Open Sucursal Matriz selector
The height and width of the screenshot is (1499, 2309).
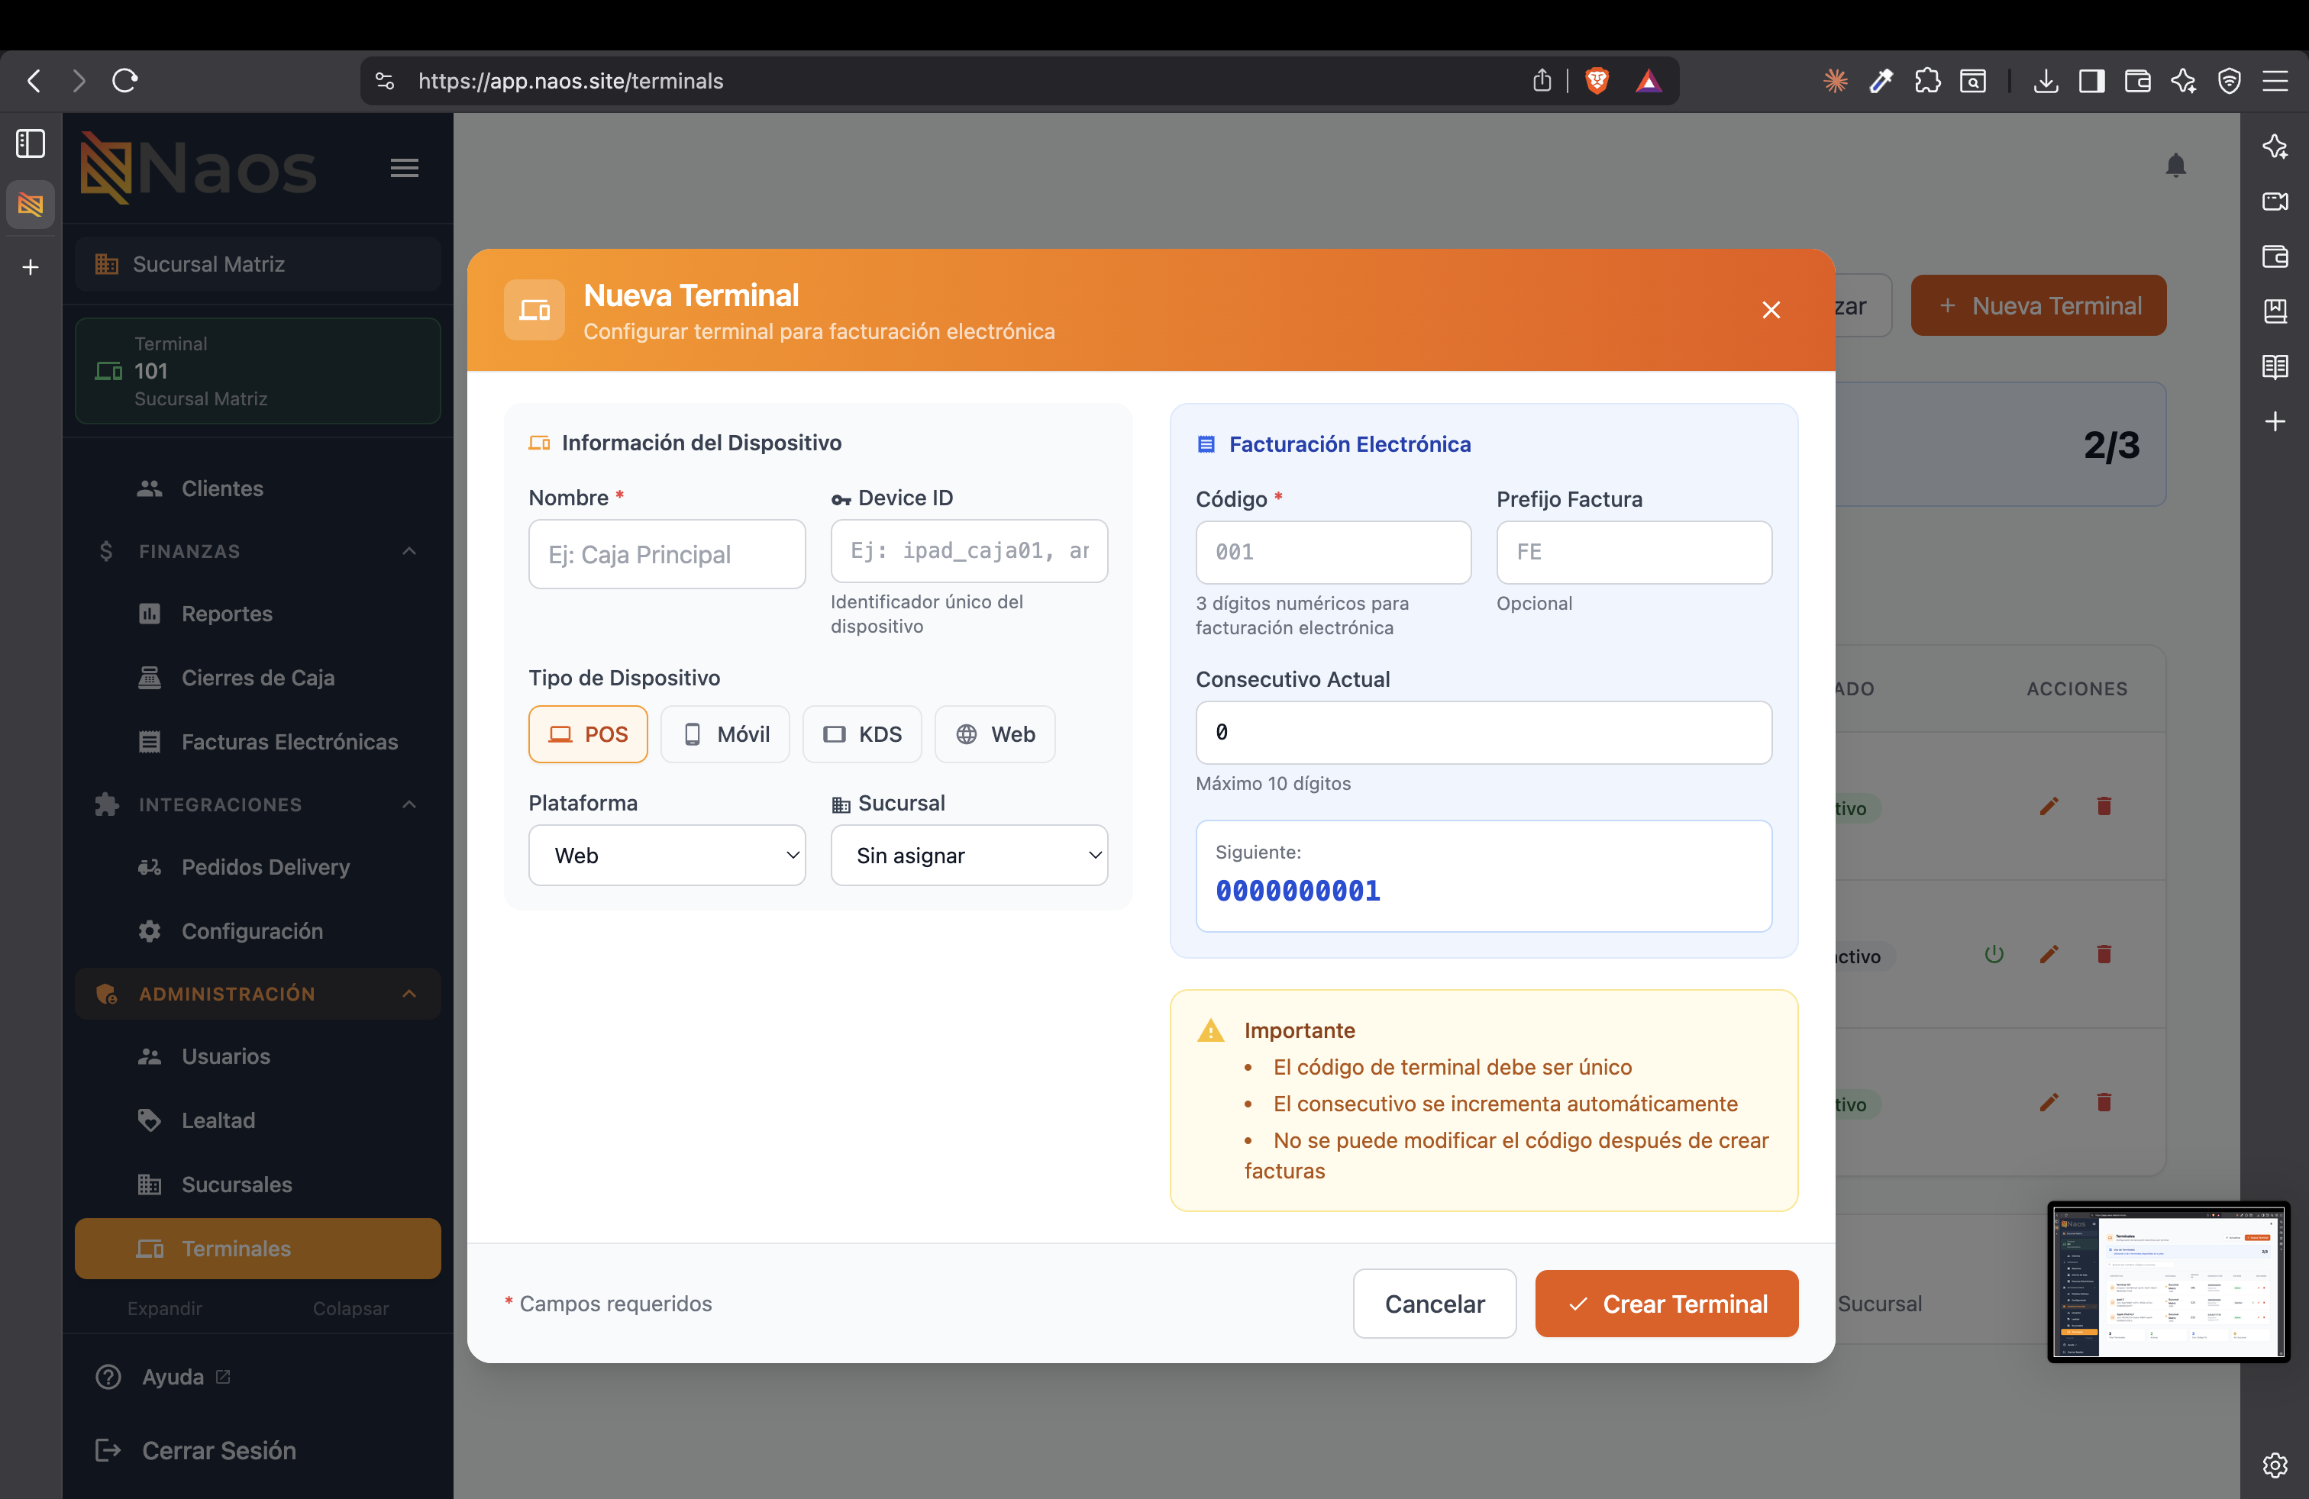257,264
